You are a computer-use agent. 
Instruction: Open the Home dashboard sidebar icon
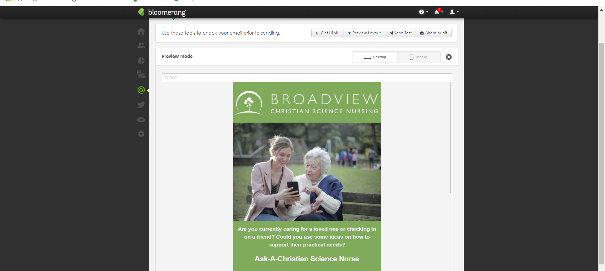(141, 31)
